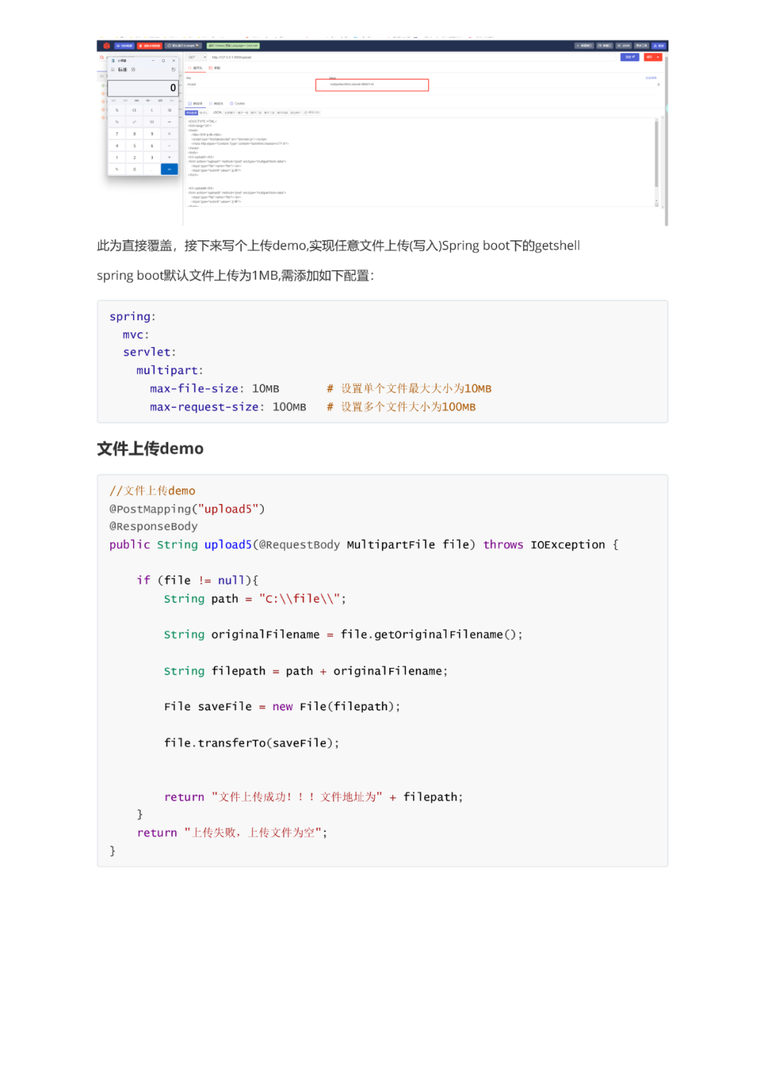Click the C clear key on the calculator
The height and width of the screenshot is (1080, 764).
point(151,110)
